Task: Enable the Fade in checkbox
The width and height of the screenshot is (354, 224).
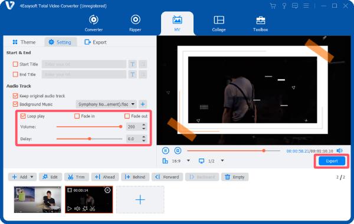Action: tap(77, 116)
